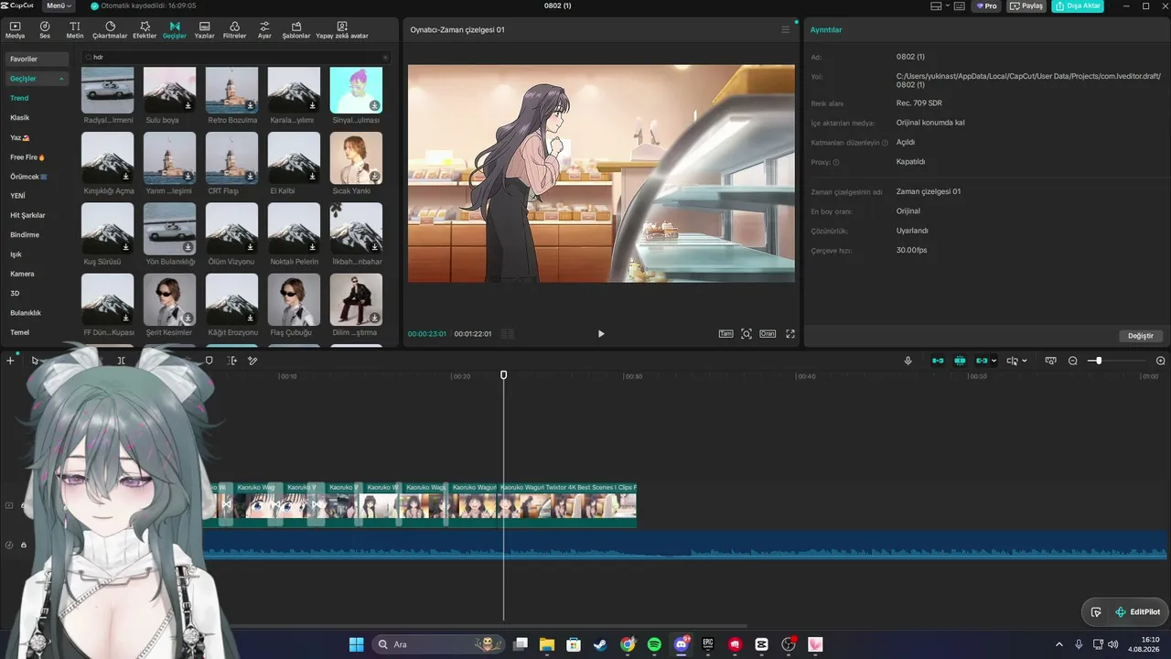The width and height of the screenshot is (1171, 659).
Task: Open the Şablonlar templates panel
Action: [296, 30]
